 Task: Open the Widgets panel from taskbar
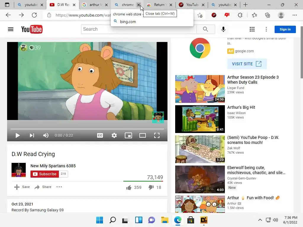coord(139,220)
